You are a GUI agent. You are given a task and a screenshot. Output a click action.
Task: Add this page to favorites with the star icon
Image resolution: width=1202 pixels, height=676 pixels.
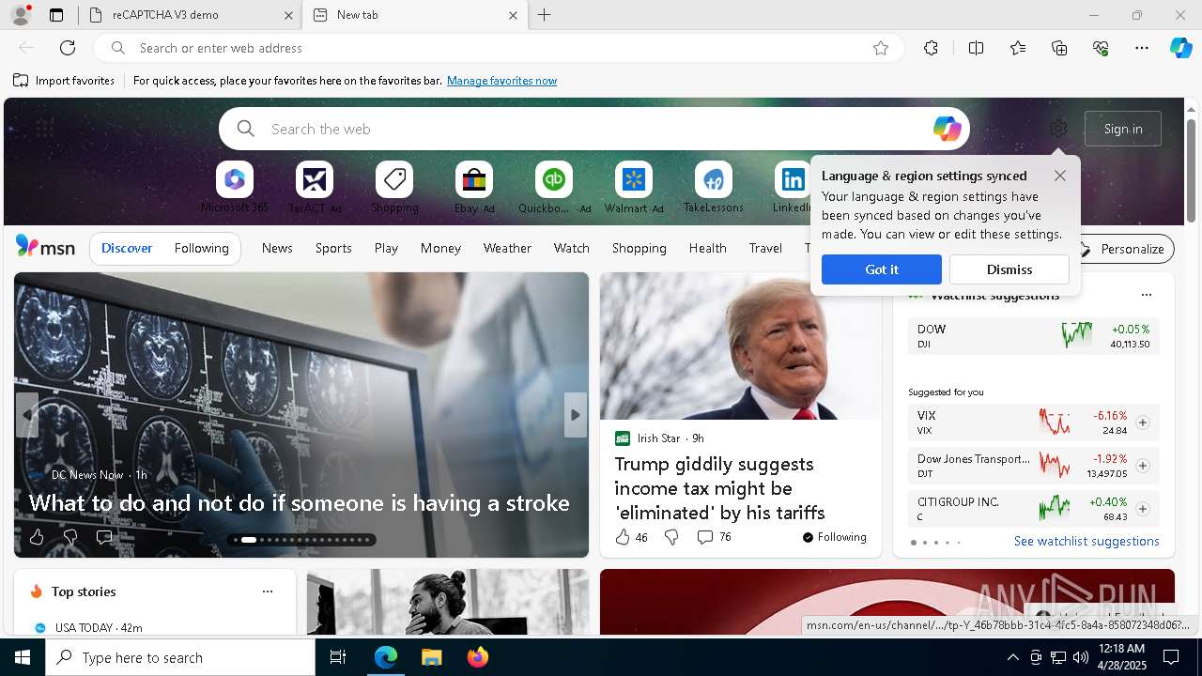tap(881, 48)
